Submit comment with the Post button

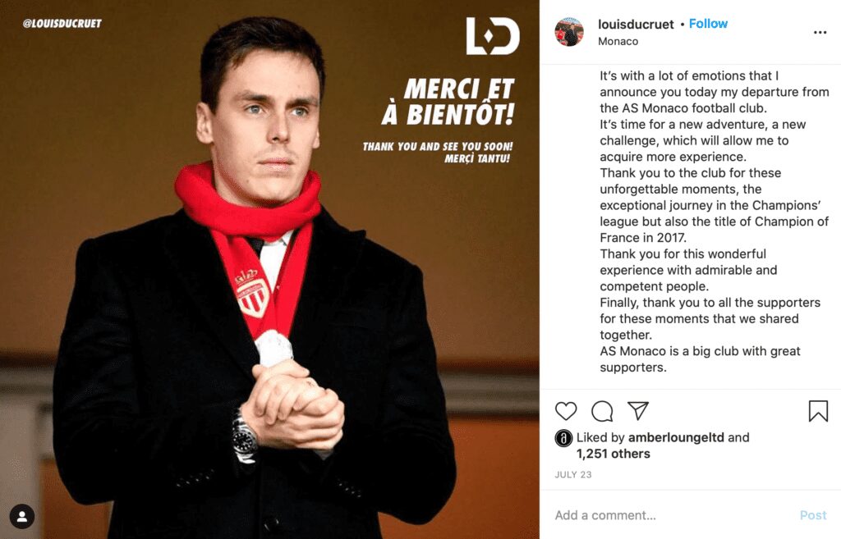pos(813,515)
